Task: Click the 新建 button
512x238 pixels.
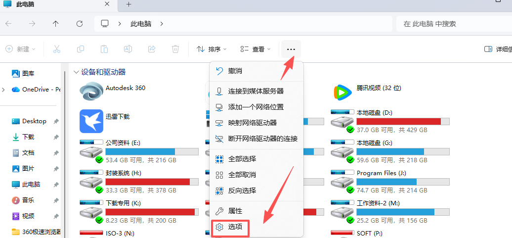Action: [x=21, y=49]
